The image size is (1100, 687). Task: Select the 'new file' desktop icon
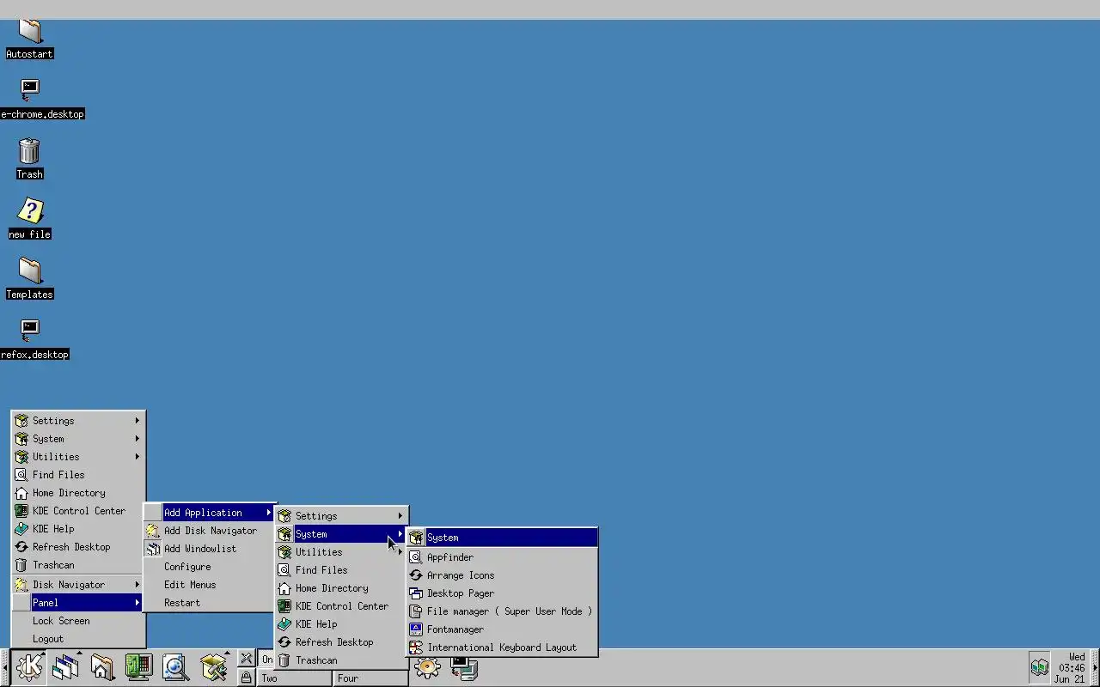[x=29, y=219]
